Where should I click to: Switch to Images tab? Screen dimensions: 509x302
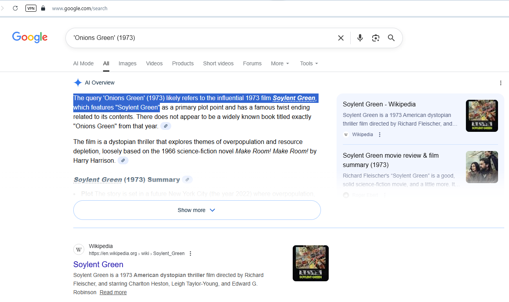(128, 63)
